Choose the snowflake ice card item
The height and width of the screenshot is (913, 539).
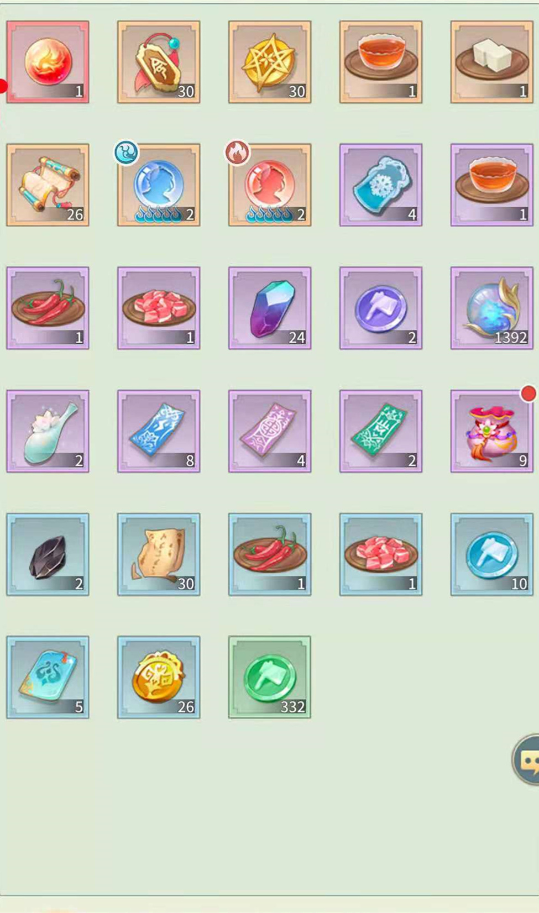pyautogui.click(x=381, y=185)
